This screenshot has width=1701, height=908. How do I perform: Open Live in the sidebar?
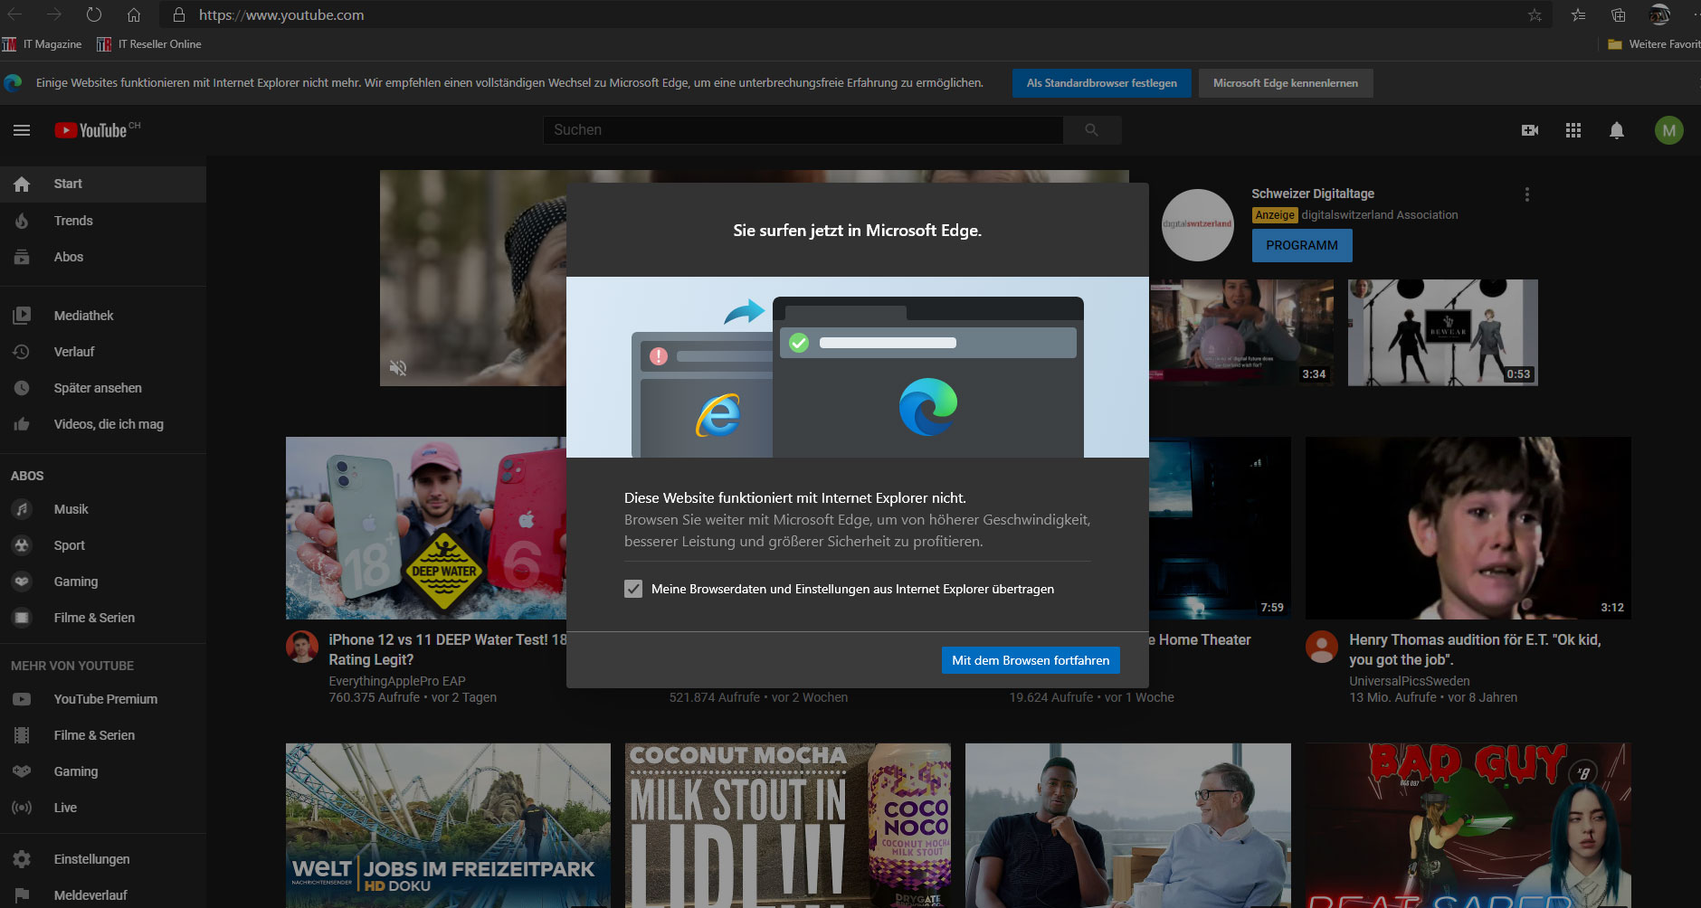pyautogui.click(x=103, y=808)
